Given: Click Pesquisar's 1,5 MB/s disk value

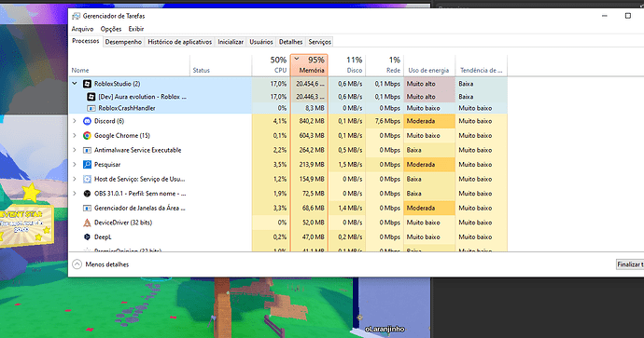Looking at the screenshot, I should click(x=350, y=164).
